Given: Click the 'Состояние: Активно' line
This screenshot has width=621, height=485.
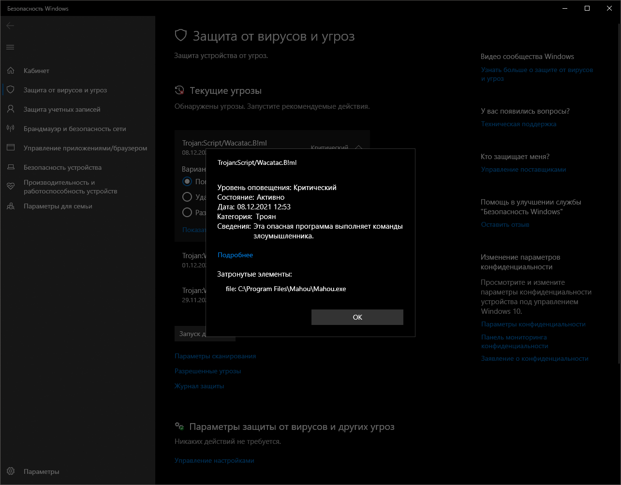Looking at the screenshot, I should tap(251, 197).
